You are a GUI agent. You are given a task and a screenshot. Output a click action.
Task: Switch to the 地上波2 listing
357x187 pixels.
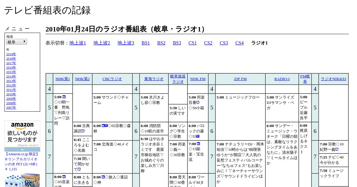(102, 43)
